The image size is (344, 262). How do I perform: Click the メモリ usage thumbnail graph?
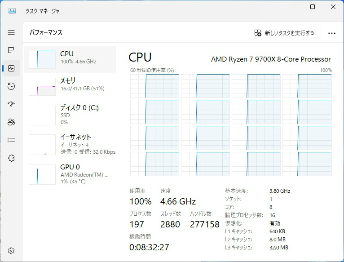42,87
